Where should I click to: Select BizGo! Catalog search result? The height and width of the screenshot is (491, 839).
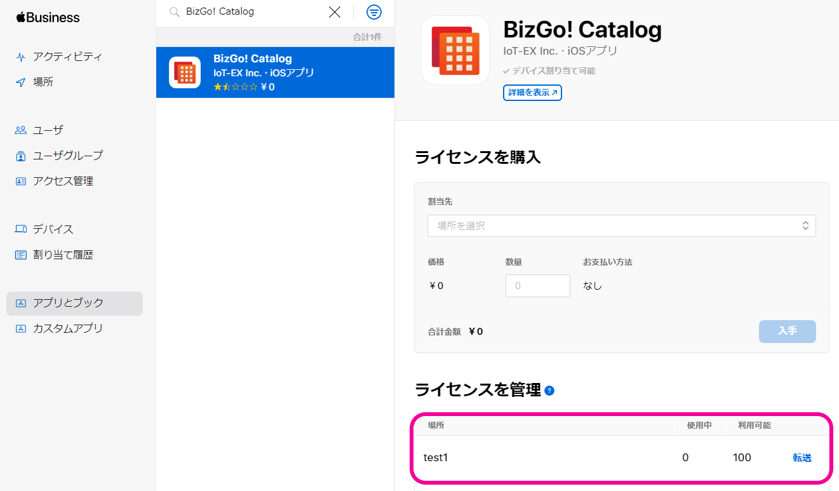pyautogui.click(x=275, y=72)
